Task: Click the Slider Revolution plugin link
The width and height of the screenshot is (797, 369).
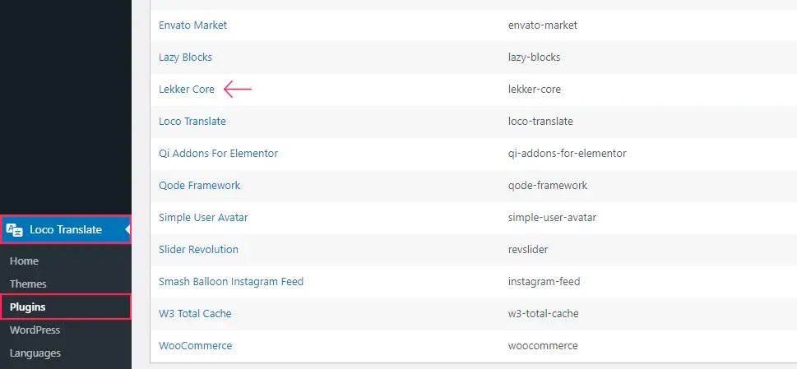Action: (198, 250)
